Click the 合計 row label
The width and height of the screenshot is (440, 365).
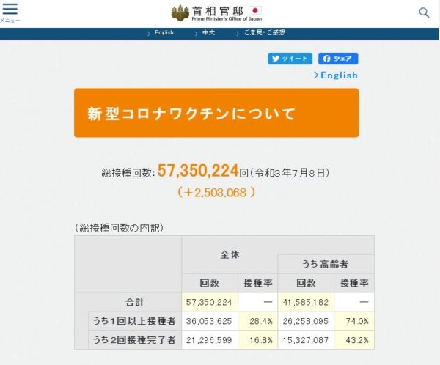tap(134, 301)
